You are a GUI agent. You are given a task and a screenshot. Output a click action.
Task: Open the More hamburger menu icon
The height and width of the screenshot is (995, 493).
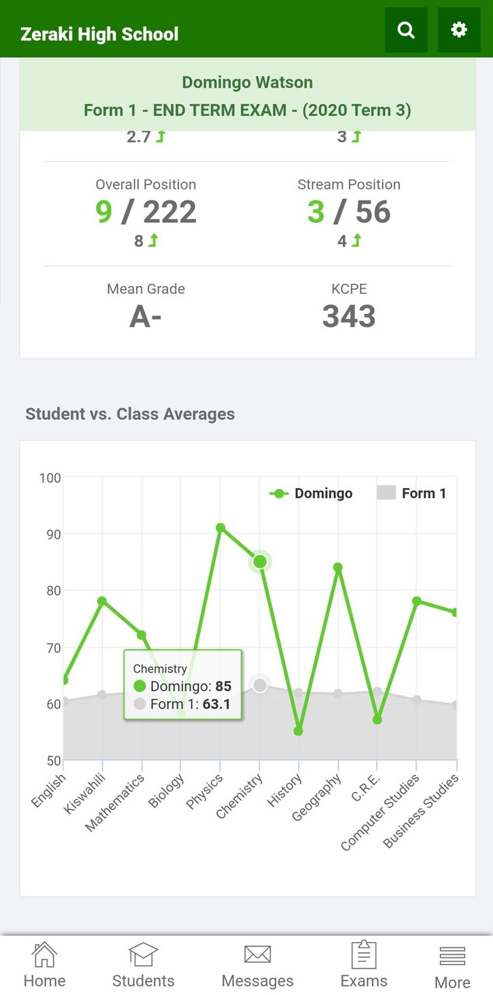pyautogui.click(x=453, y=955)
